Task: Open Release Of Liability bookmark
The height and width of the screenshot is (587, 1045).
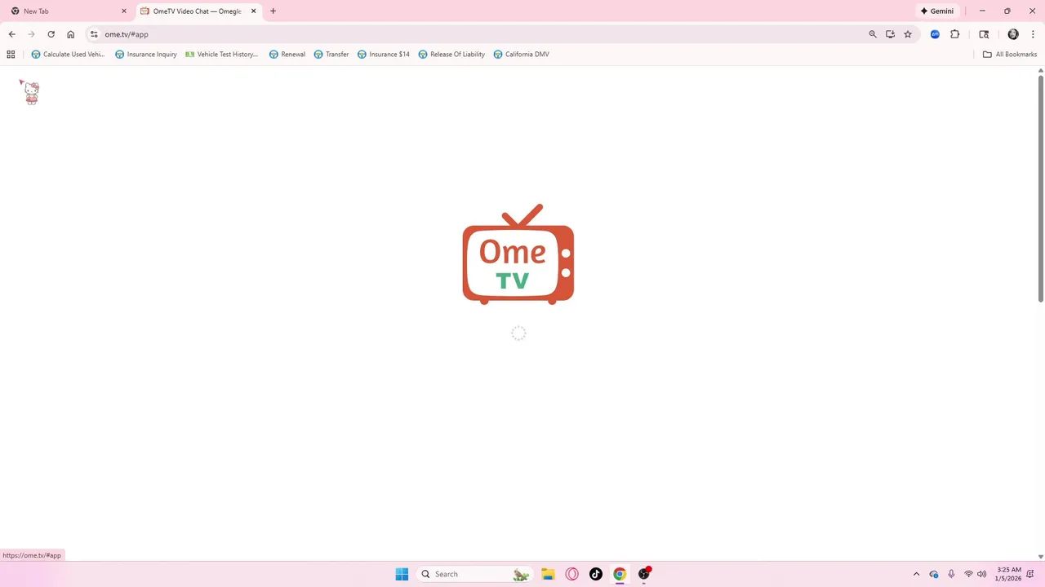Action: click(451, 55)
